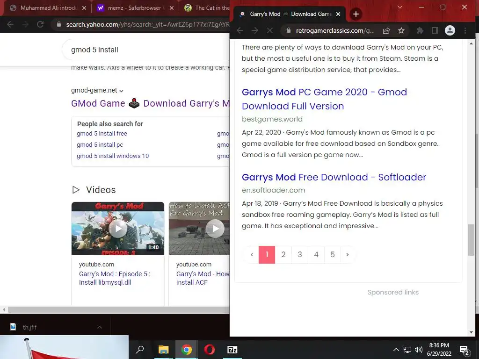
Task: Go to results page 2
Action: click(x=283, y=255)
